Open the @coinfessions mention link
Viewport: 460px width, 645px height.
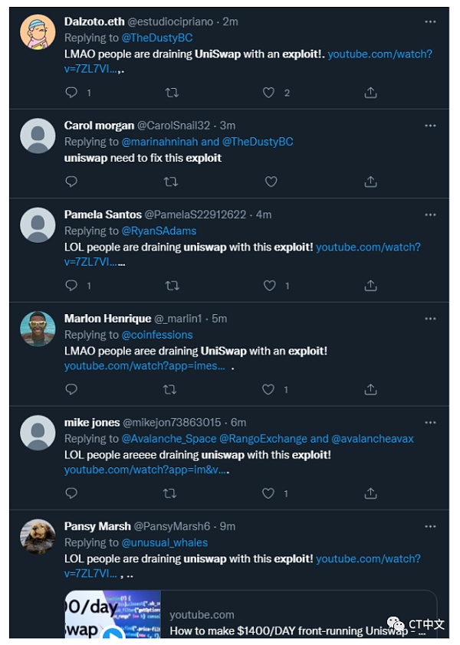click(157, 335)
